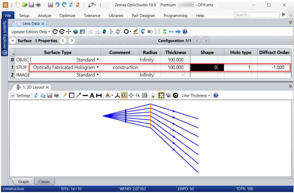The height and width of the screenshot is (193, 294).
Task: Select the text annotation 'A' tool
Action: pyautogui.click(x=92, y=95)
